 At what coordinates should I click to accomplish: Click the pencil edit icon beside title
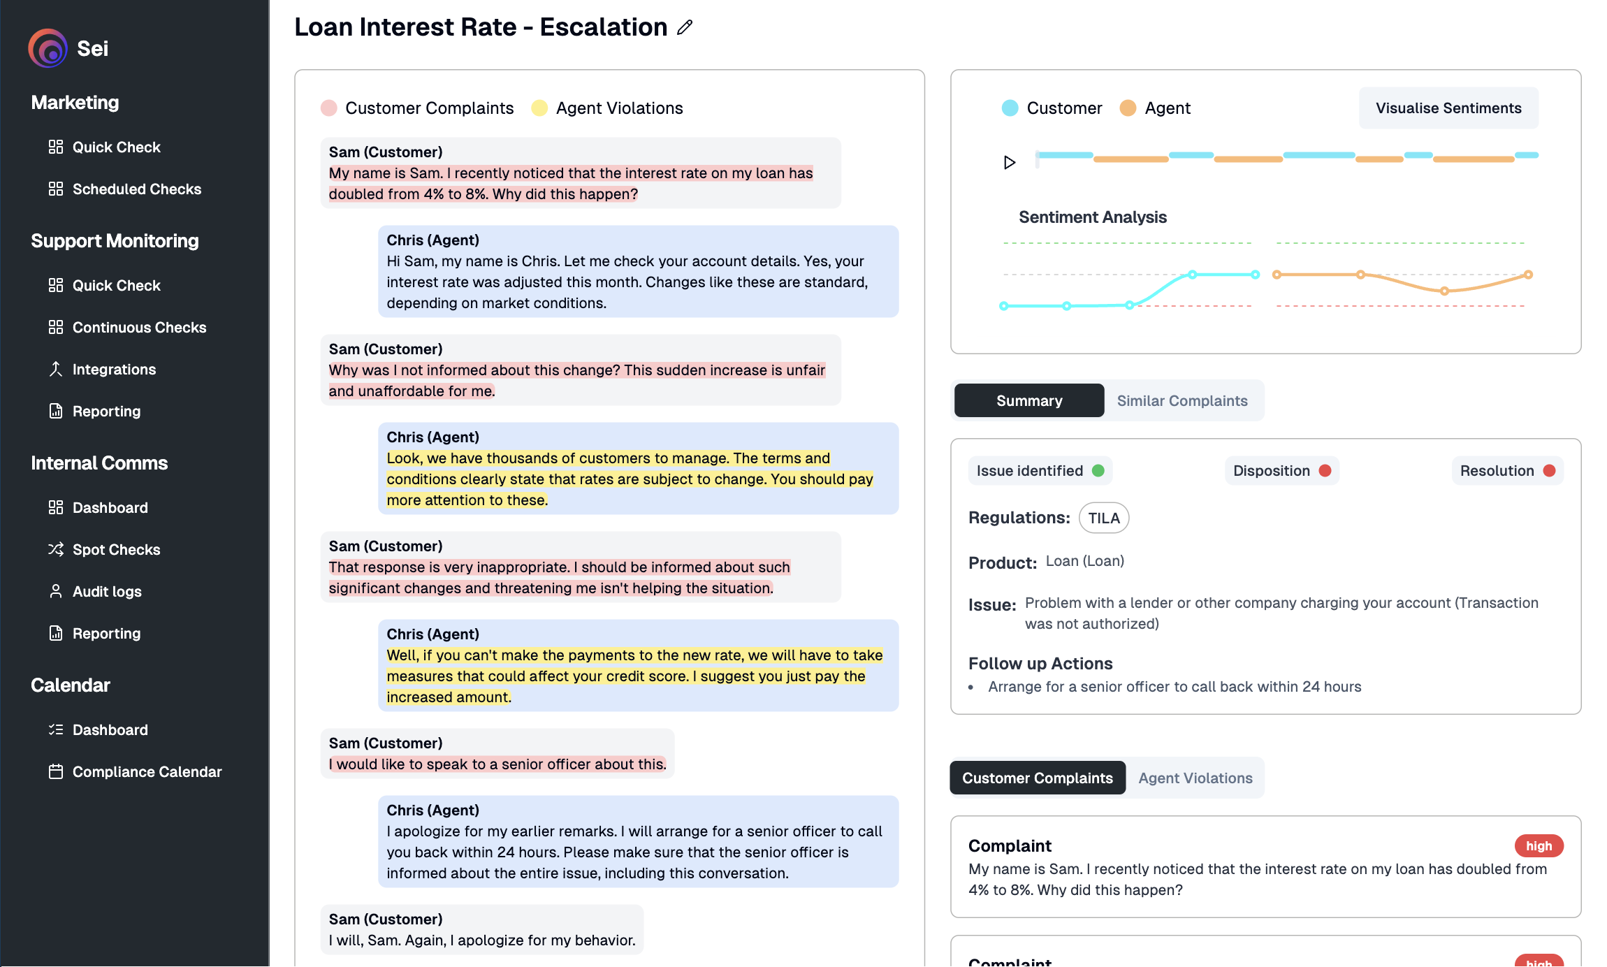coord(685,27)
